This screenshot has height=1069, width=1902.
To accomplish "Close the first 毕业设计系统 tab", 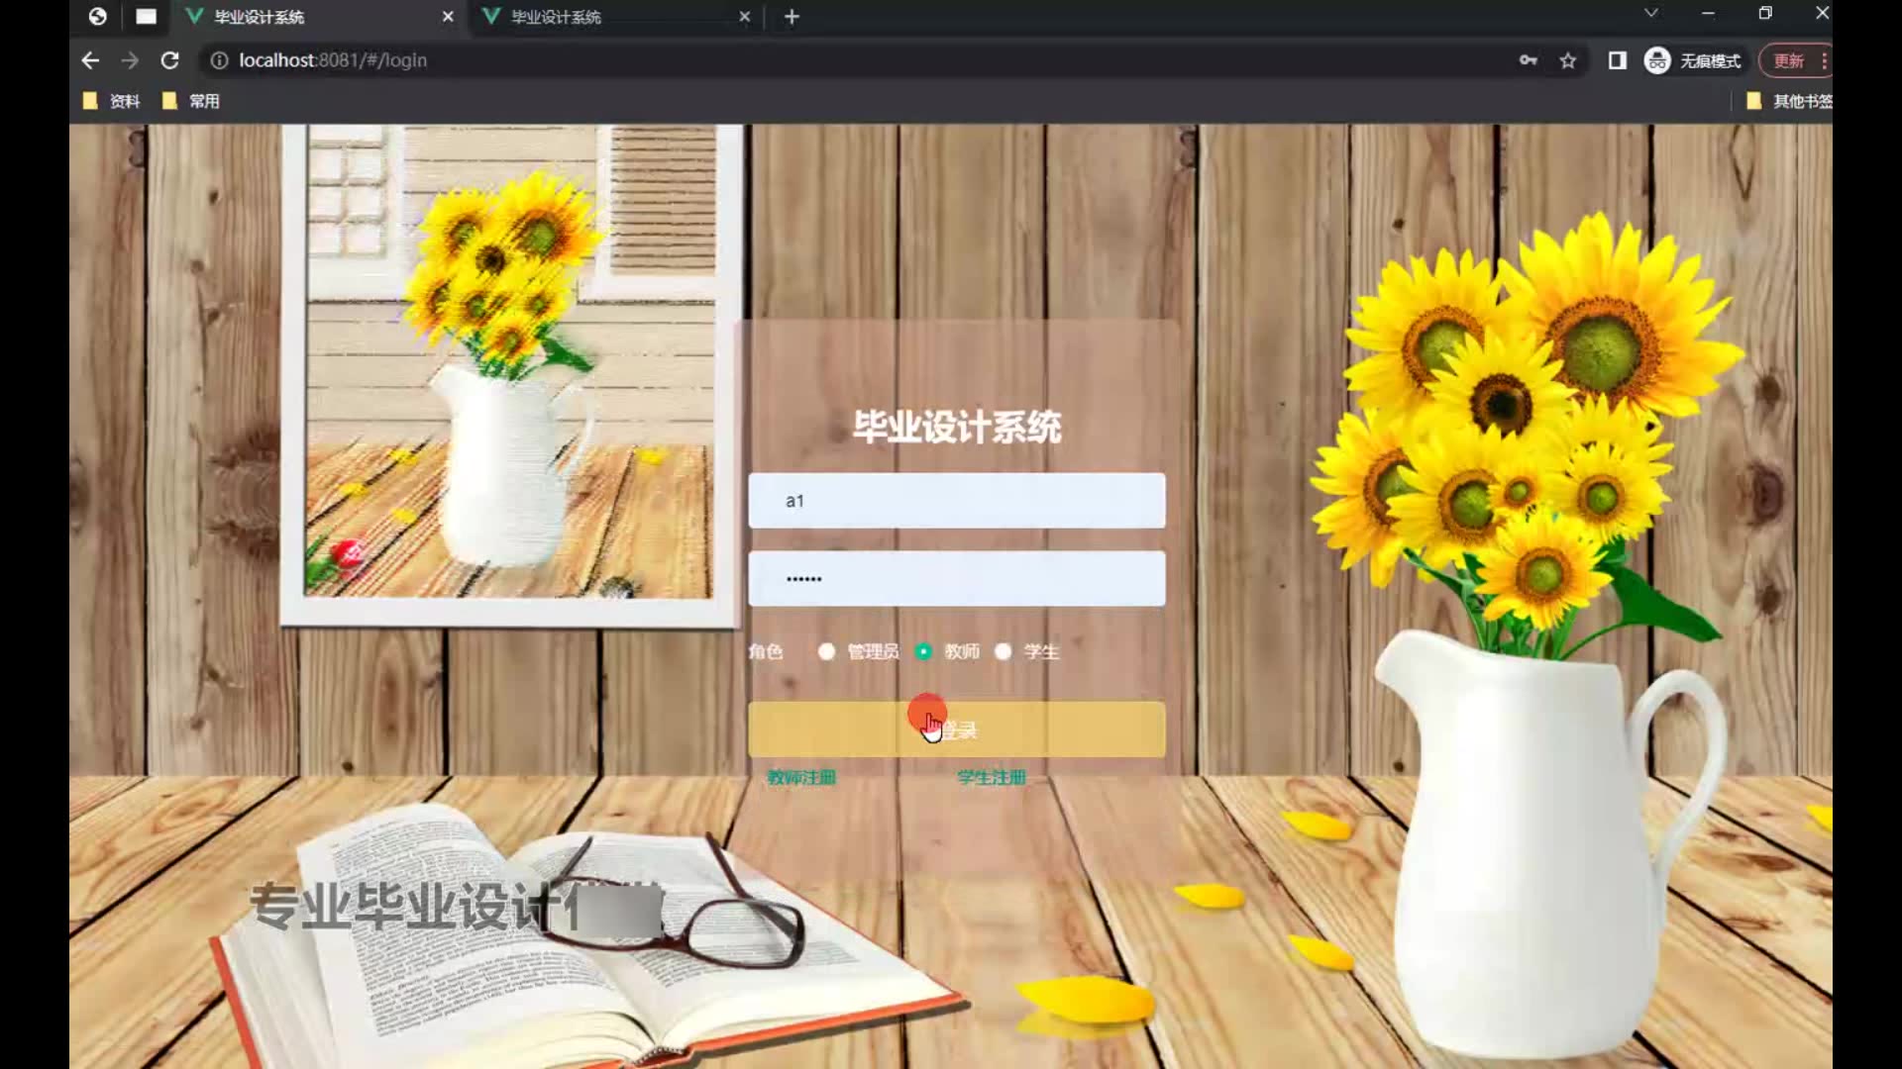I will pyautogui.click(x=448, y=17).
